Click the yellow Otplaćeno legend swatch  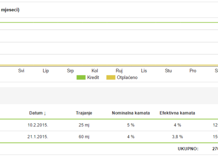111,77
